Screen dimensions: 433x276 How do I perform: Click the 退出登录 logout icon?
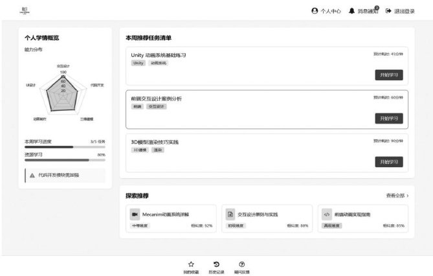click(x=388, y=11)
